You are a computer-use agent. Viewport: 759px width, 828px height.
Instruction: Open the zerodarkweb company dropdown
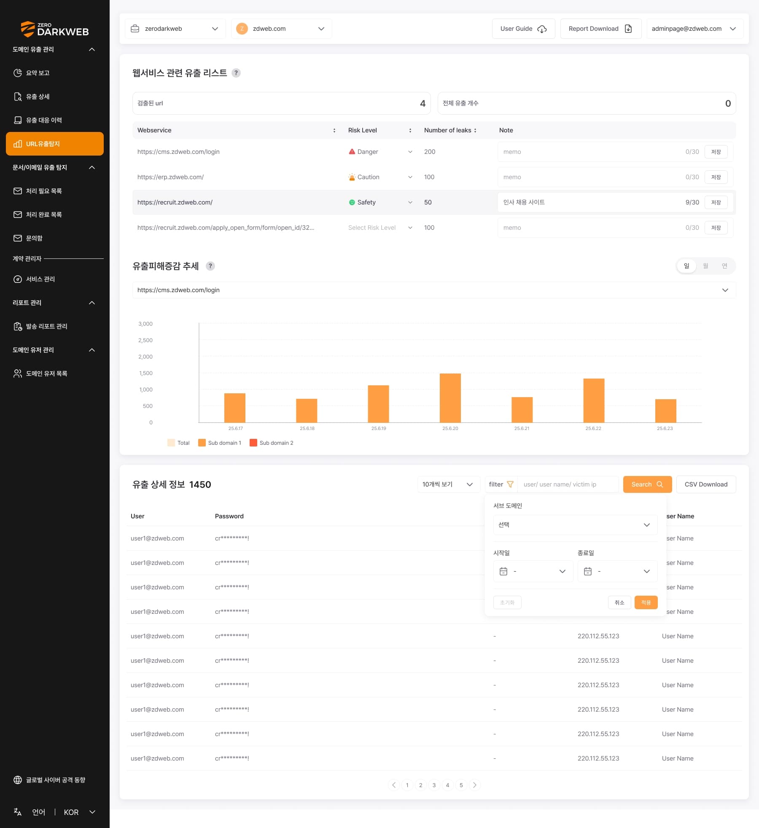(x=175, y=29)
